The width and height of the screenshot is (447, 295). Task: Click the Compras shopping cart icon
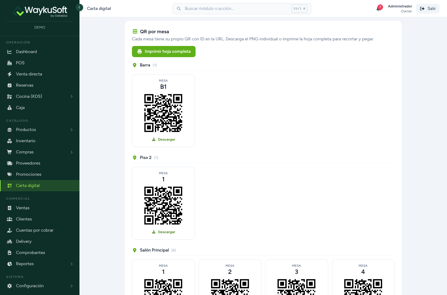pos(10,152)
